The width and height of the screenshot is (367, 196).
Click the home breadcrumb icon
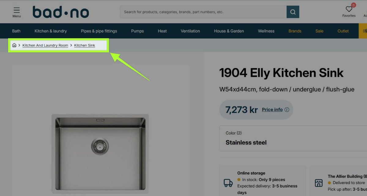[14, 45]
